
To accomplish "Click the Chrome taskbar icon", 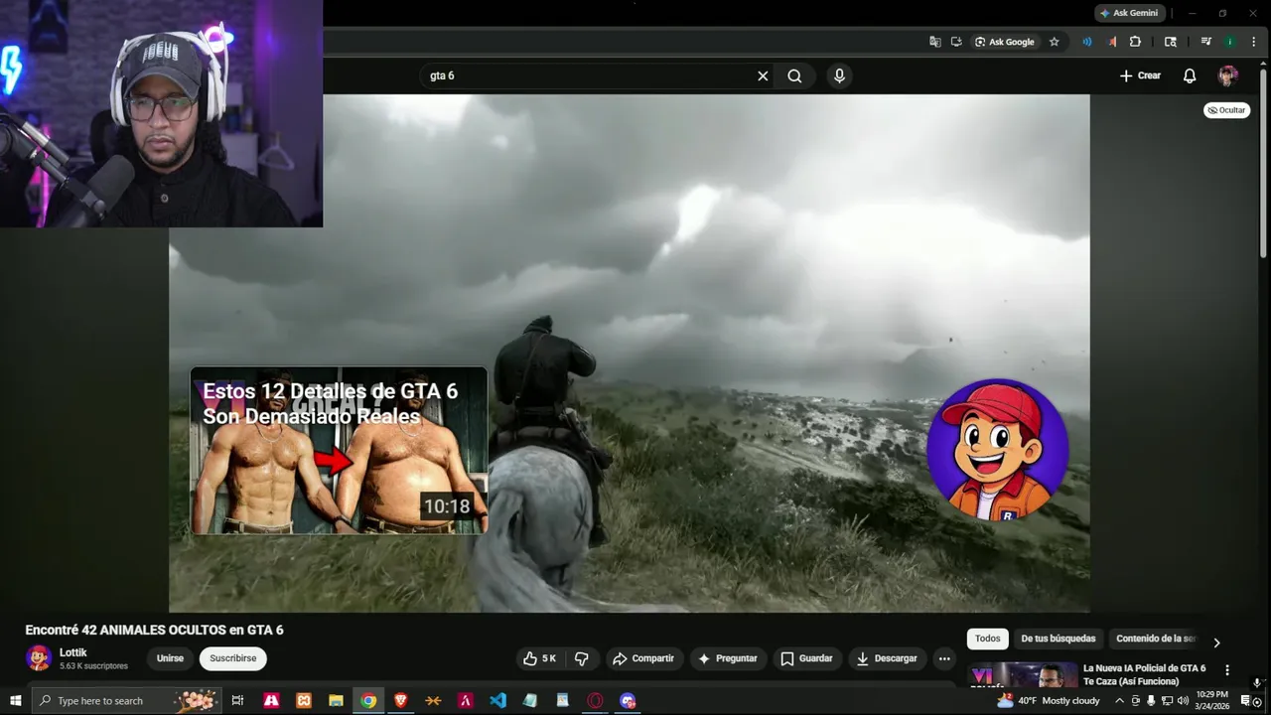I will (368, 700).
